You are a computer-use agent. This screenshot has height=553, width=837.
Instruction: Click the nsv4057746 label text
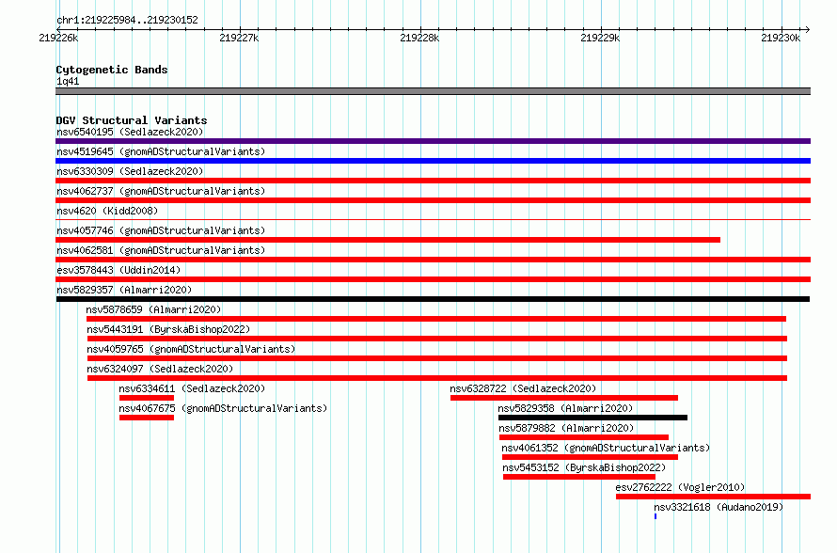coord(161,230)
